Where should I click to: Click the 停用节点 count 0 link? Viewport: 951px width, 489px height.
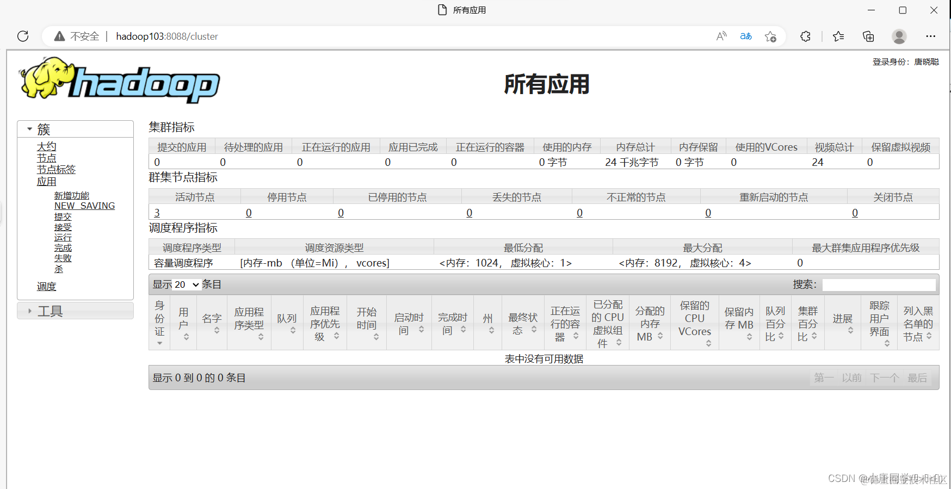[249, 213]
